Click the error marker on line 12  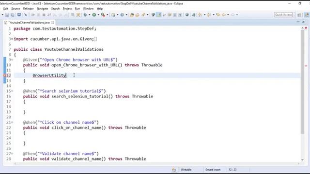click(5, 75)
